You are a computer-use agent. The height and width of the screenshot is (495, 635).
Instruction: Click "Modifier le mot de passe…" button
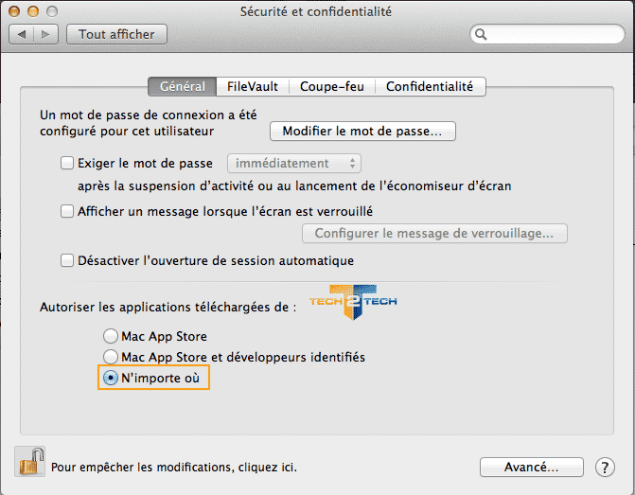pyautogui.click(x=362, y=131)
